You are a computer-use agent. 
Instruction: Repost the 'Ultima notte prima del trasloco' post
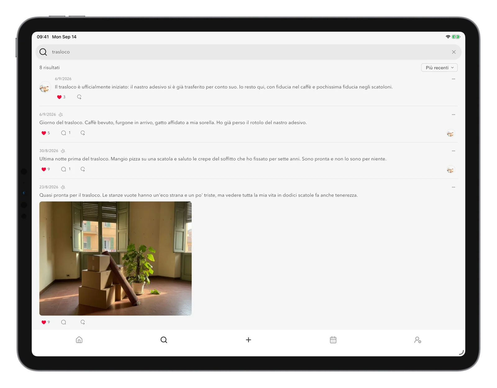[83, 169]
